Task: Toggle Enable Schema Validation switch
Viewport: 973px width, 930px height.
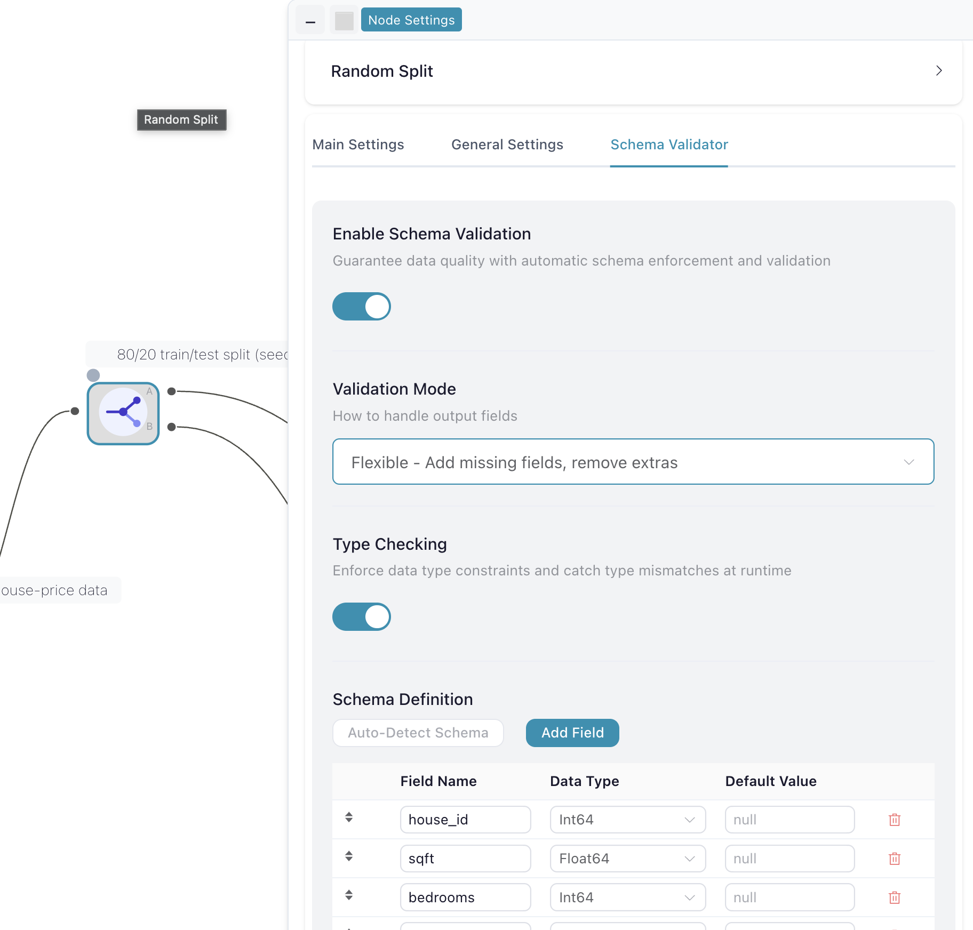Action: (x=362, y=307)
